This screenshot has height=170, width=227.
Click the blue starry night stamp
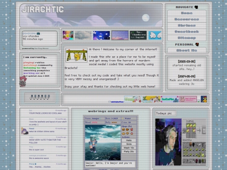click(101, 35)
